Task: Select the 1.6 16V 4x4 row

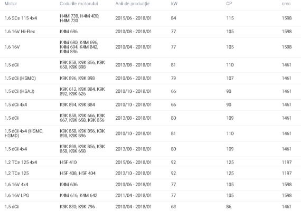Action: tap(150, 185)
